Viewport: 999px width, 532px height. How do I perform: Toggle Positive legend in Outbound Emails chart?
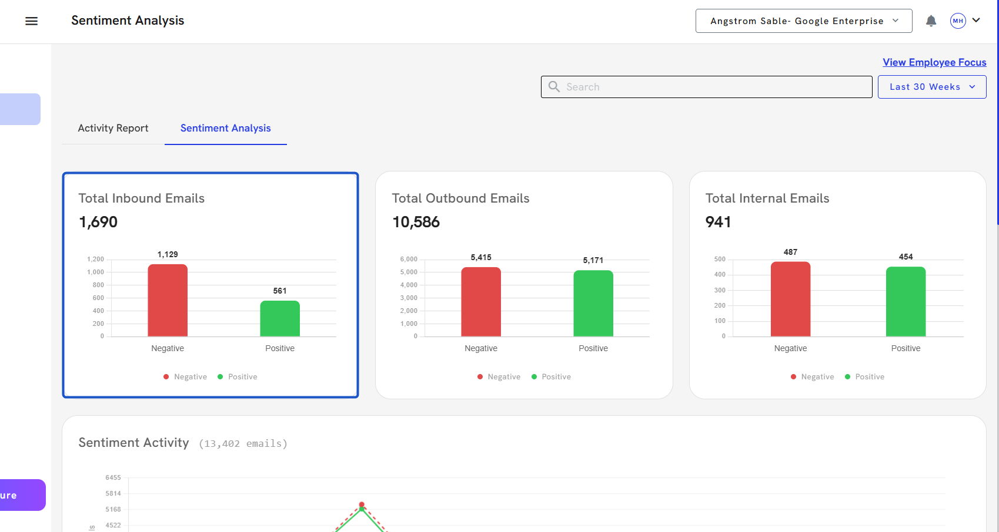[x=551, y=377]
